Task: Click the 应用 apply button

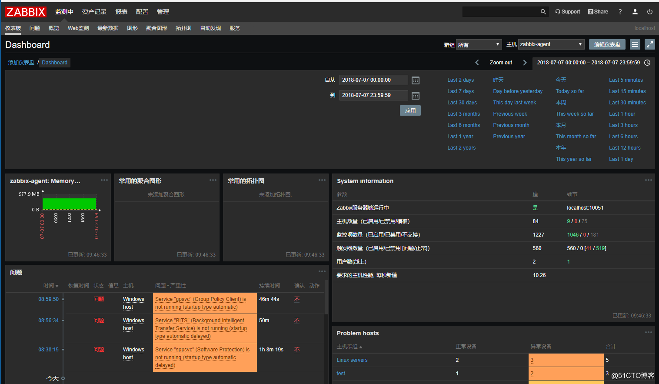Action: coord(410,110)
